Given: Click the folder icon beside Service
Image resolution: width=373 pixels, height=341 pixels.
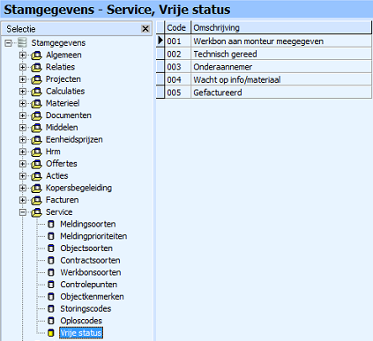Looking at the screenshot, I should (x=36, y=212).
